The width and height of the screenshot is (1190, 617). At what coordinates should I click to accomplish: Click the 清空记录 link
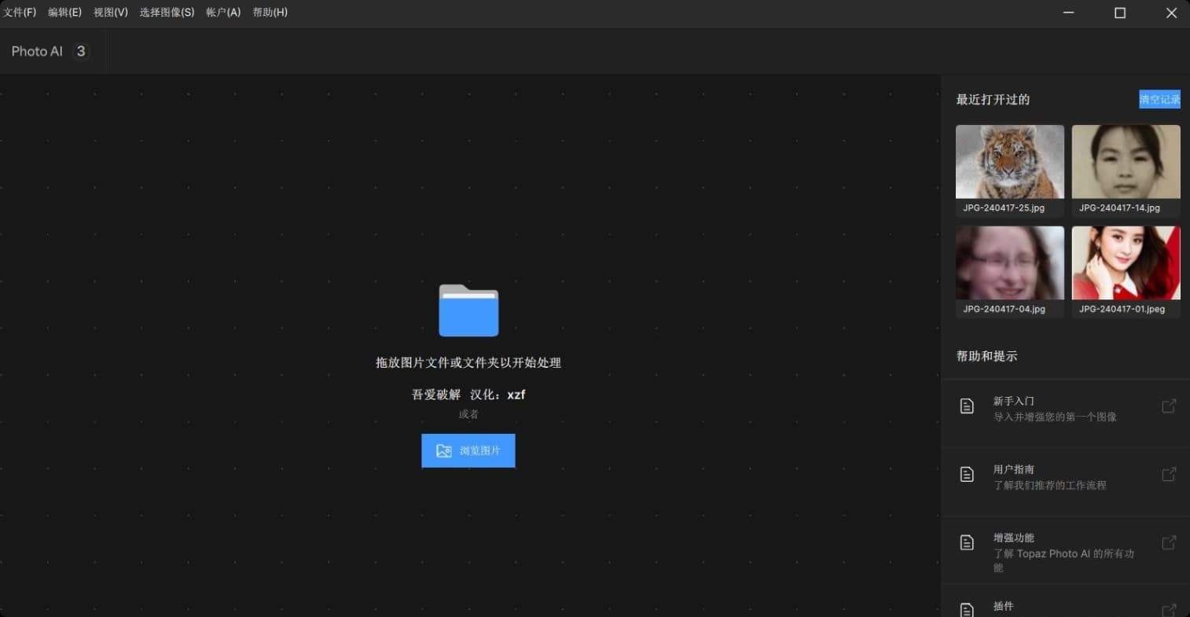[x=1159, y=99]
